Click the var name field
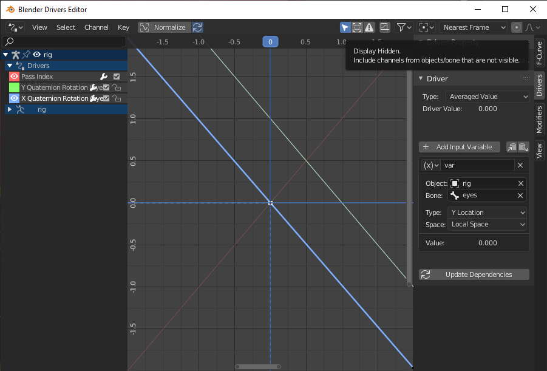 [x=478, y=165]
